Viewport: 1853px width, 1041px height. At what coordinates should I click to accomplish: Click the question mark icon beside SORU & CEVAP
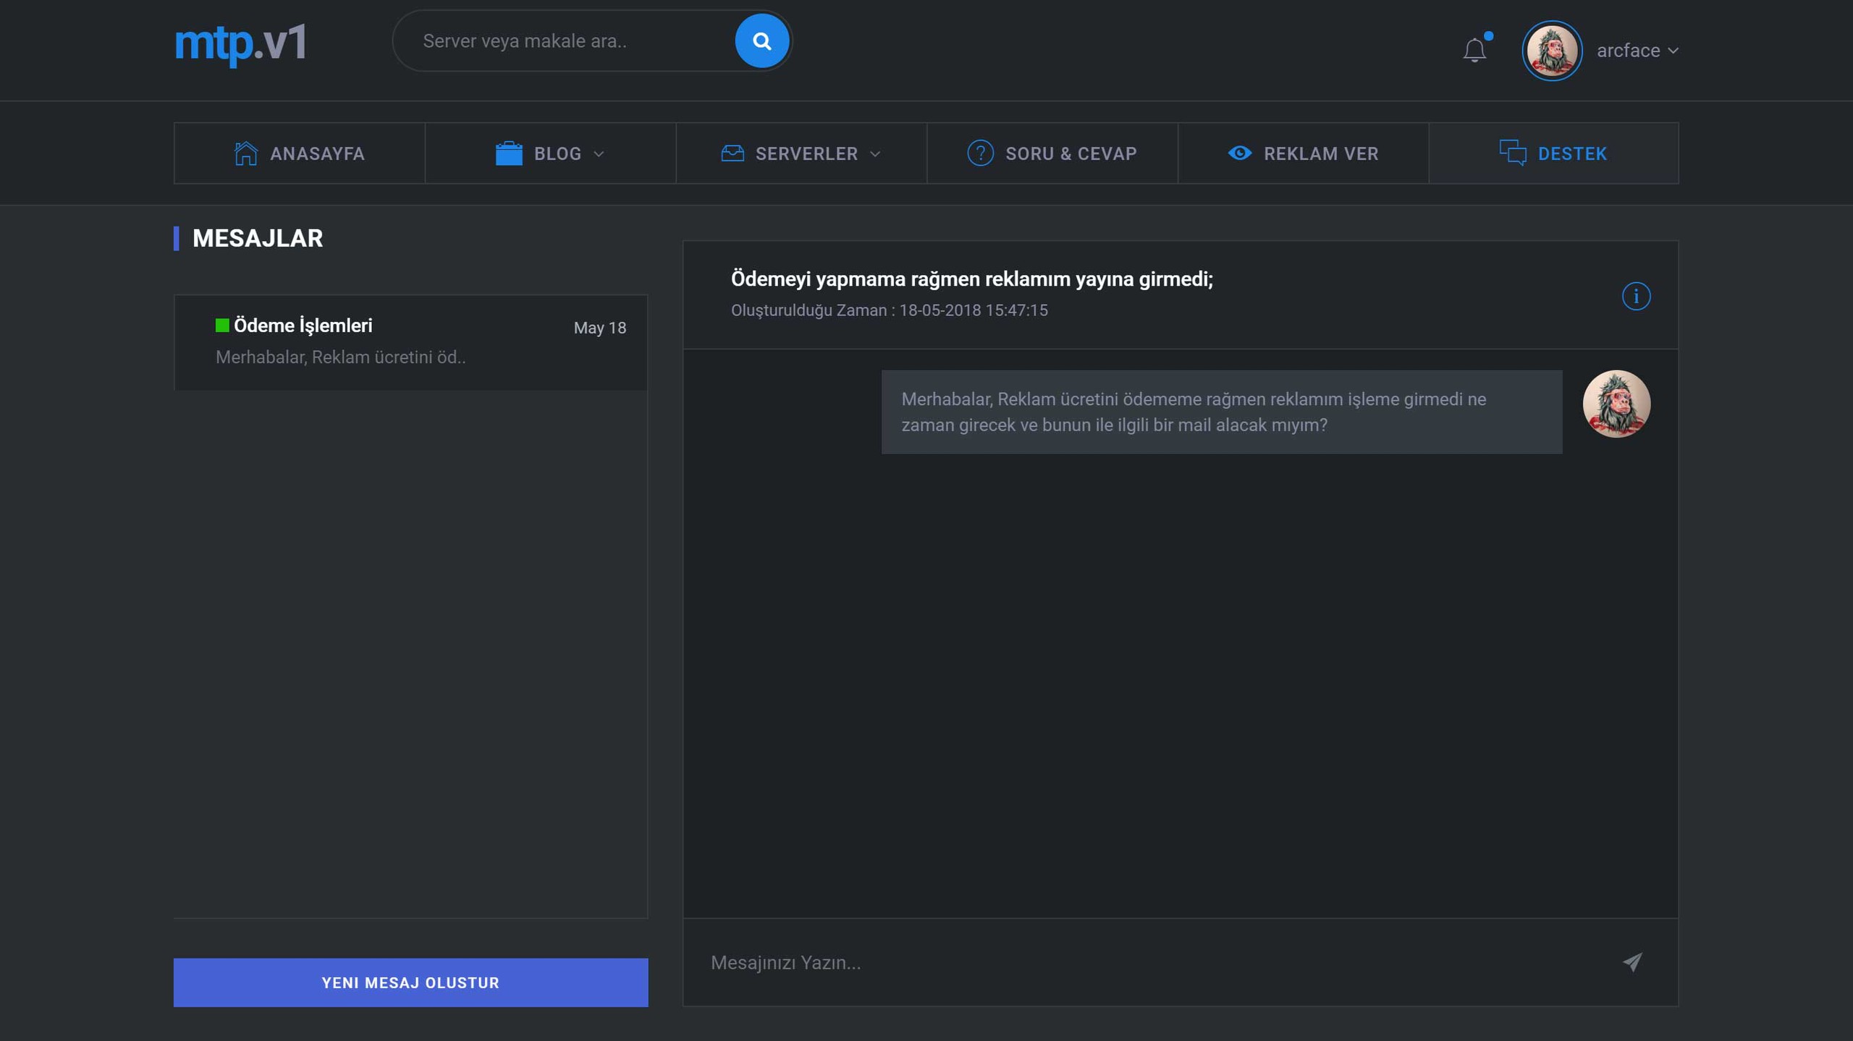[x=980, y=153]
